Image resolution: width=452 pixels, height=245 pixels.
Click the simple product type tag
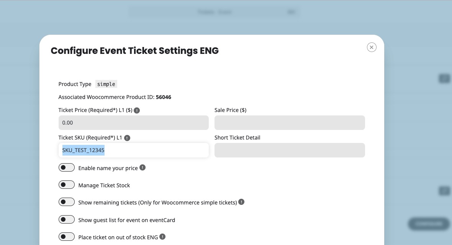(106, 84)
